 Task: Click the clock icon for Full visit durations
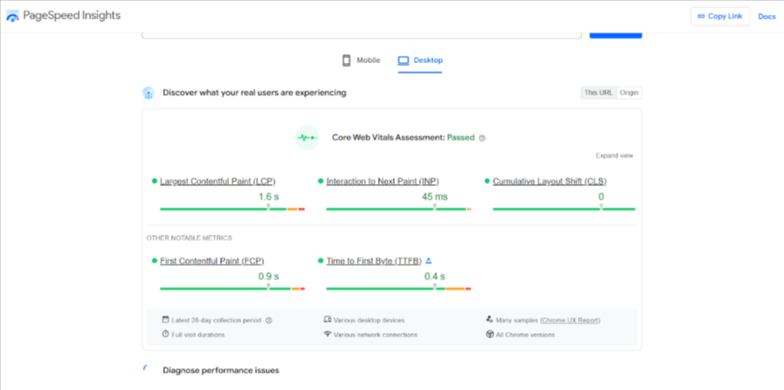166,334
